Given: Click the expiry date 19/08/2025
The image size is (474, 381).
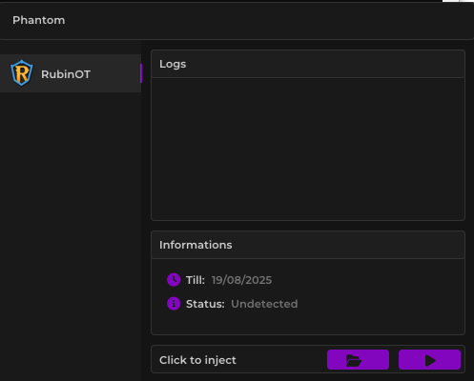Looking at the screenshot, I should (241, 280).
